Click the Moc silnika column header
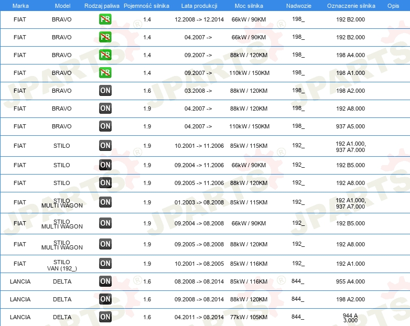The width and height of the screenshot is (410, 326). pyautogui.click(x=249, y=6)
